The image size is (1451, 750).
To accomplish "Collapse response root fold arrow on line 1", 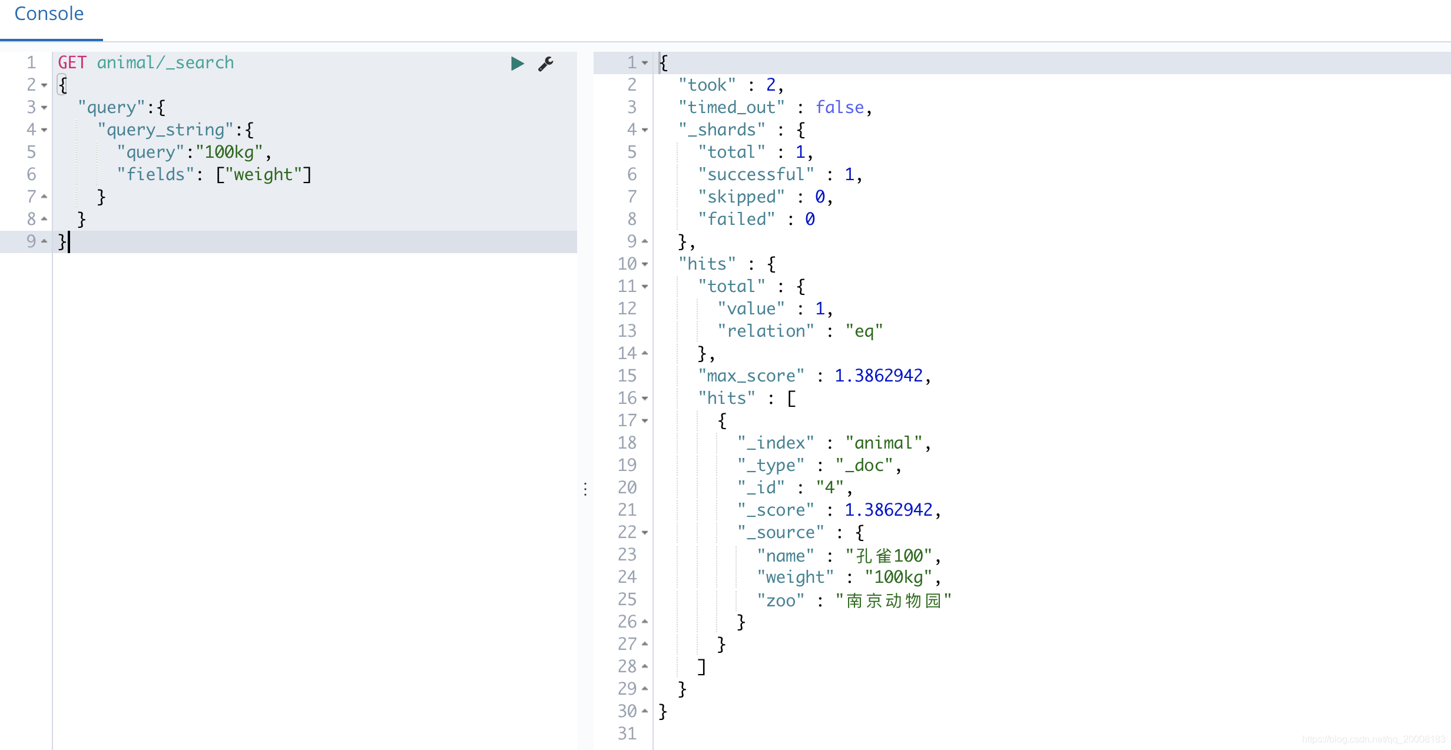I will 645,62.
